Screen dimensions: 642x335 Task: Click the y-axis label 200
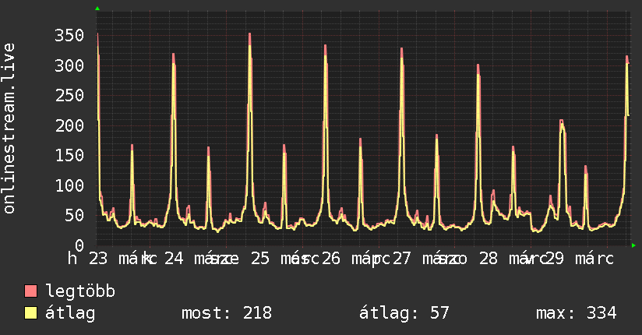coord(69,125)
